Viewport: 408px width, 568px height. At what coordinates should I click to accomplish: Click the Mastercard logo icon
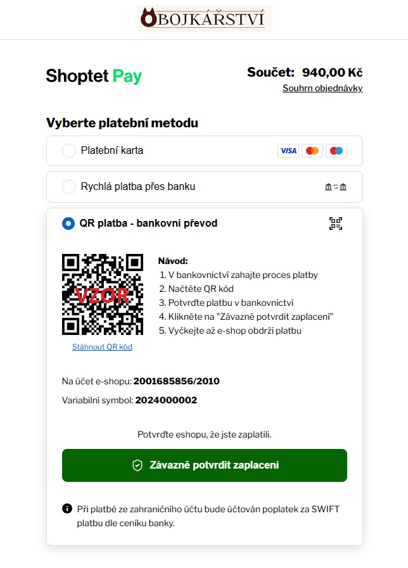[312, 151]
